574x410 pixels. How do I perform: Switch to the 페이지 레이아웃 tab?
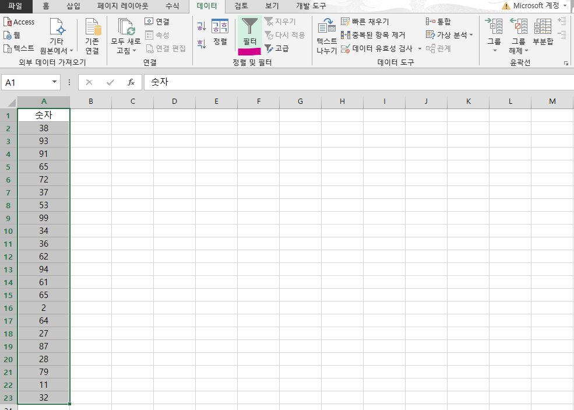point(123,6)
